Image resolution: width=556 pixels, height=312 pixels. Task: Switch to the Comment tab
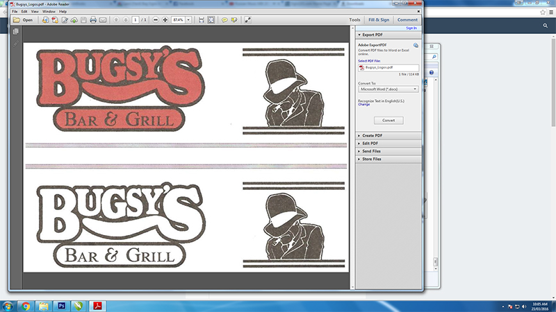tap(407, 20)
